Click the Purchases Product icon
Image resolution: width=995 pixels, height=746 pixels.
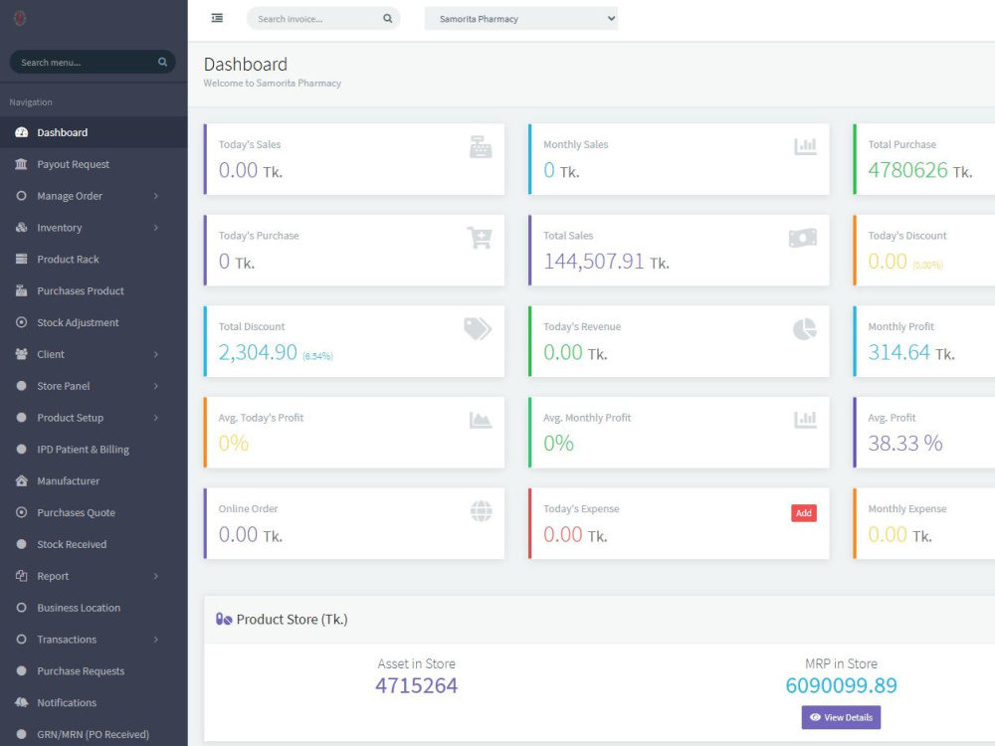pyautogui.click(x=22, y=290)
